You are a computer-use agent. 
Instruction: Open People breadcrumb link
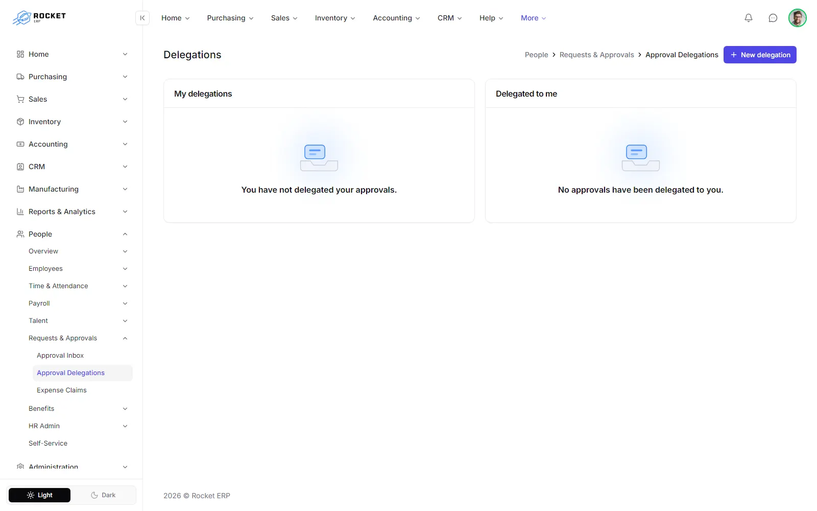536,55
